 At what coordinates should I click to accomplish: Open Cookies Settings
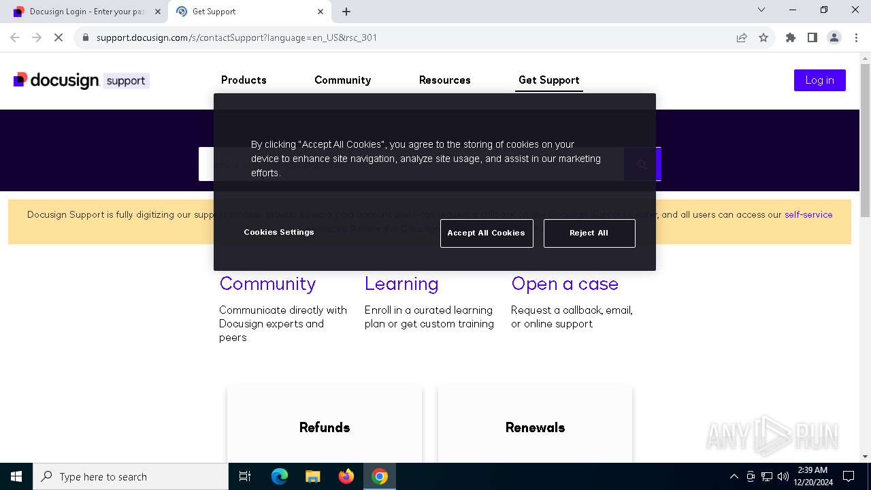(x=279, y=232)
